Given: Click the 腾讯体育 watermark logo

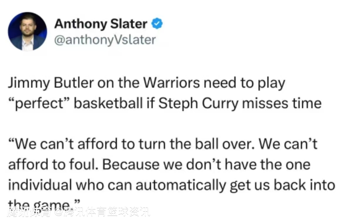Looking at the screenshot, I should [x=29, y=212].
